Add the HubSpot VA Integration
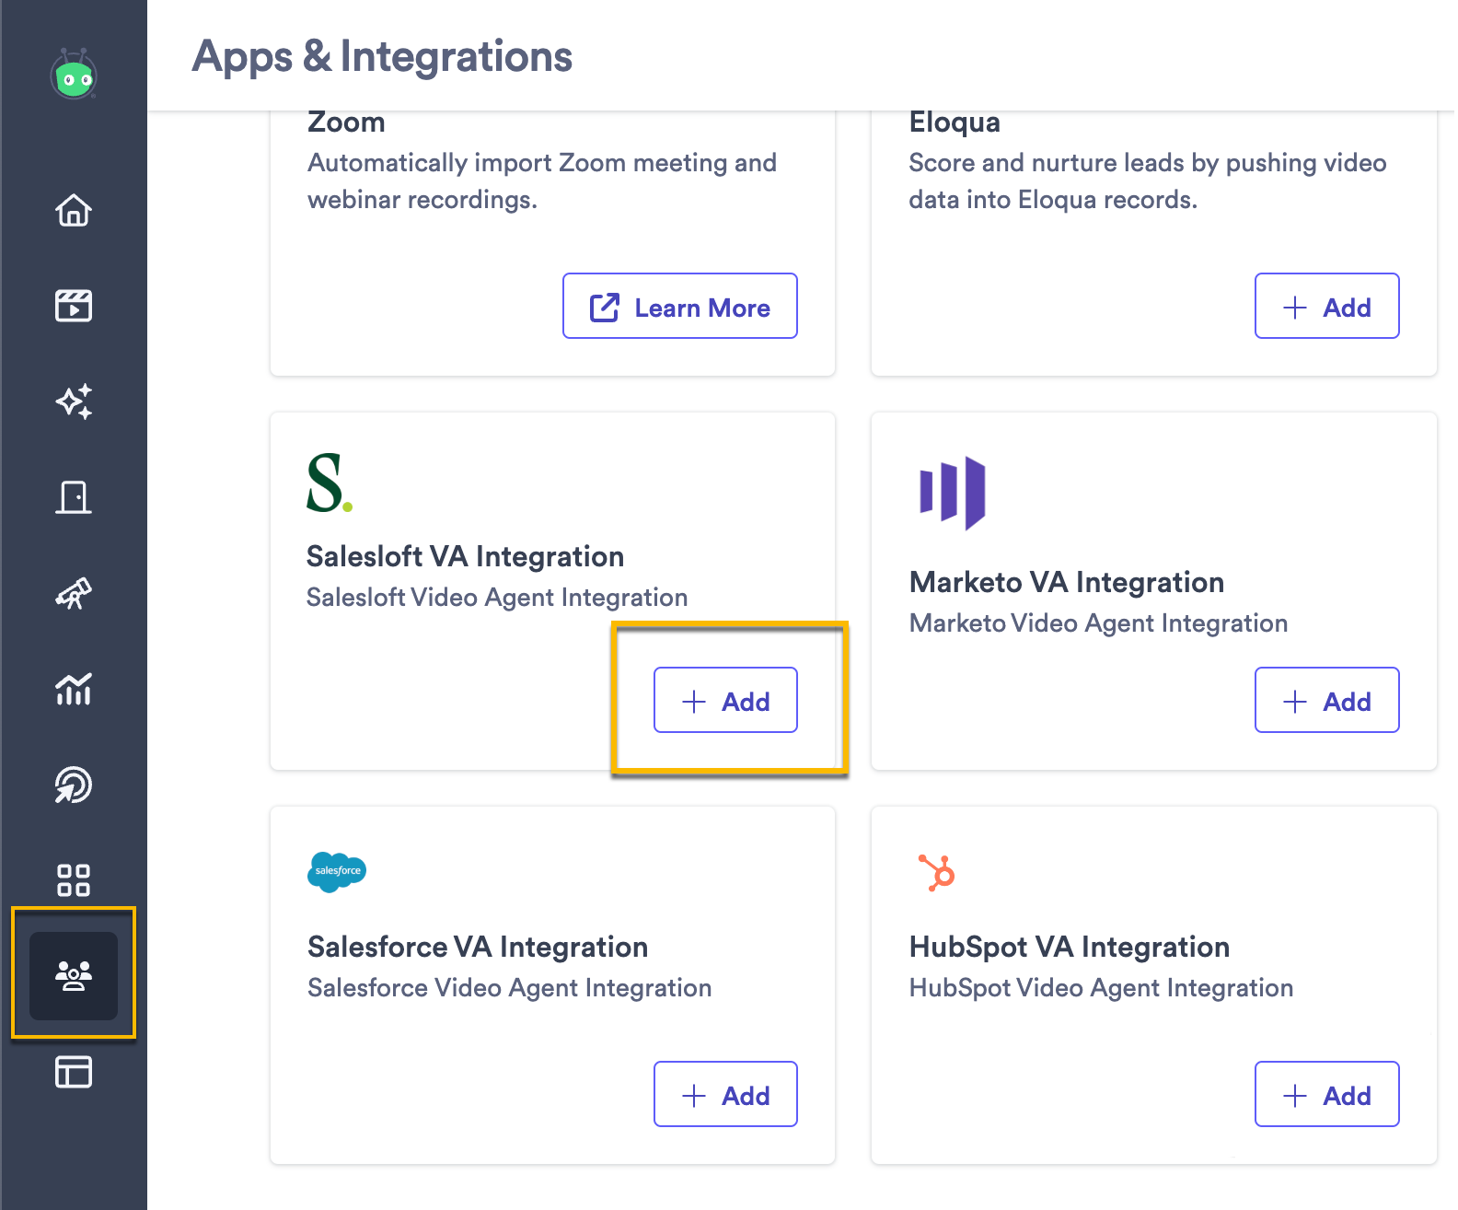The width and height of the screenshot is (1458, 1210). (1327, 1094)
